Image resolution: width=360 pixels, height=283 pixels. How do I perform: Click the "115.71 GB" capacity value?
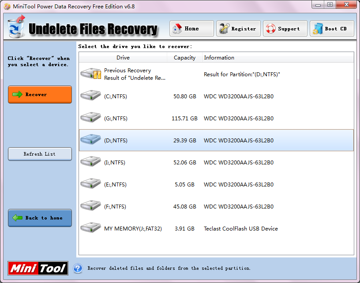pos(184,118)
